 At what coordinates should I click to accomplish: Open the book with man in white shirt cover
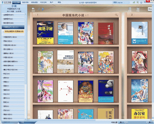click(65, 33)
